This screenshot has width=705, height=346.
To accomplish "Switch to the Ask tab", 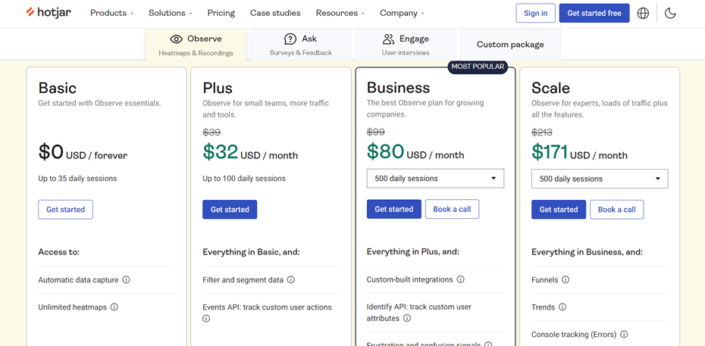I will (301, 45).
